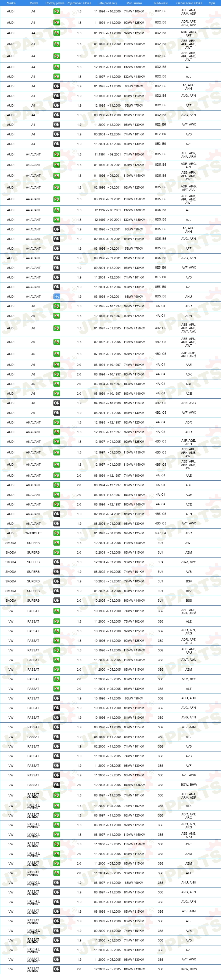Click diesel icon in VW Passat AHU, AHH 3B2 row
The height and width of the screenshot is (974, 221).
click(57, 698)
